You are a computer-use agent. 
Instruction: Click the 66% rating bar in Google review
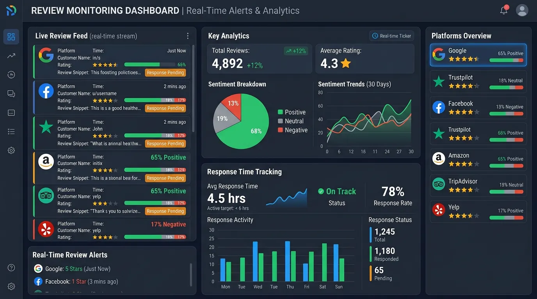pyautogui.click(x=149, y=65)
